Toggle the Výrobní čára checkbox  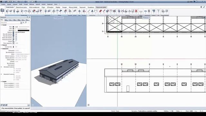click(x=16, y=47)
